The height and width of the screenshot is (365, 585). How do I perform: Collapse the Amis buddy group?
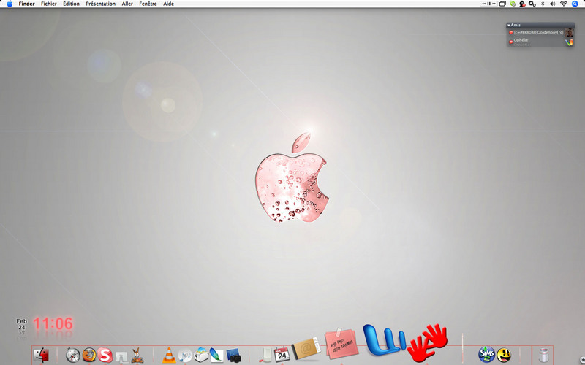tap(508, 25)
